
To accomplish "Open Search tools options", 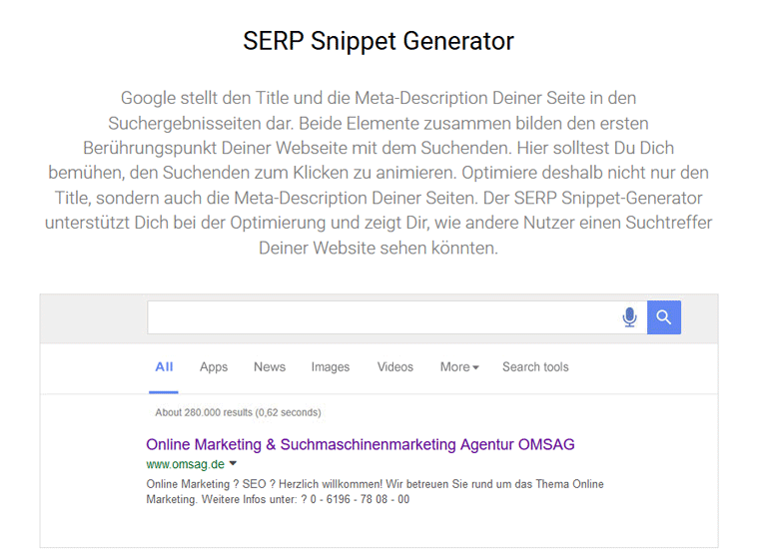I will pyautogui.click(x=535, y=367).
